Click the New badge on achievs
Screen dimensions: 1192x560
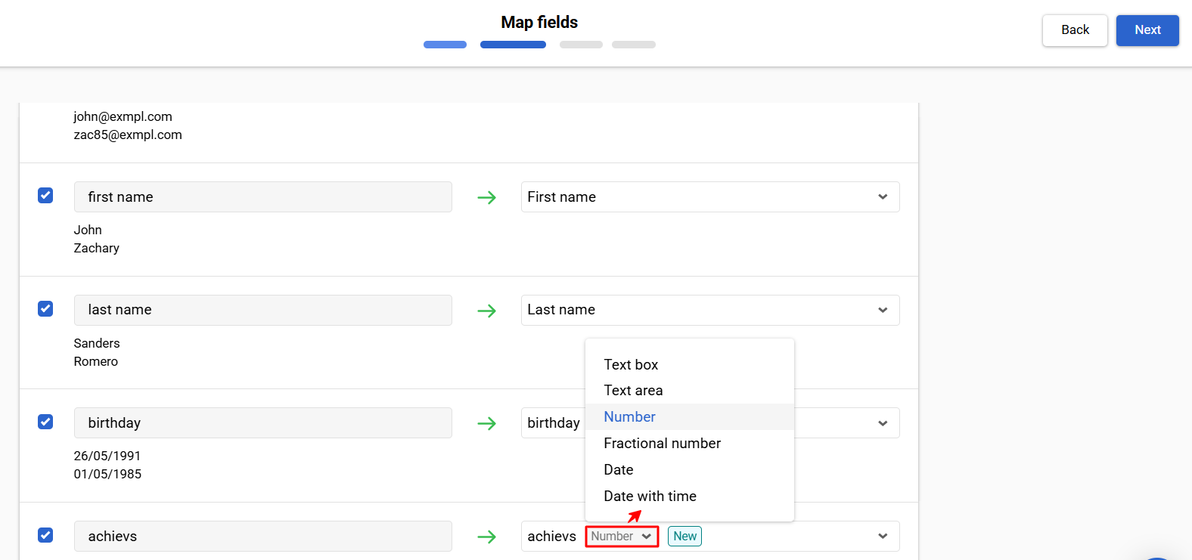pyautogui.click(x=685, y=536)
